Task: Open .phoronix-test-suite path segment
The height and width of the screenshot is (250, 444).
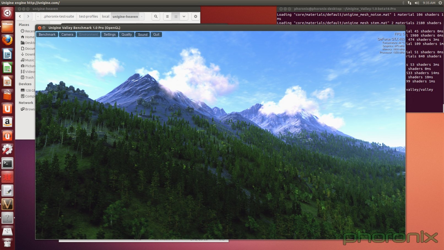Action: tap(59, 17)
